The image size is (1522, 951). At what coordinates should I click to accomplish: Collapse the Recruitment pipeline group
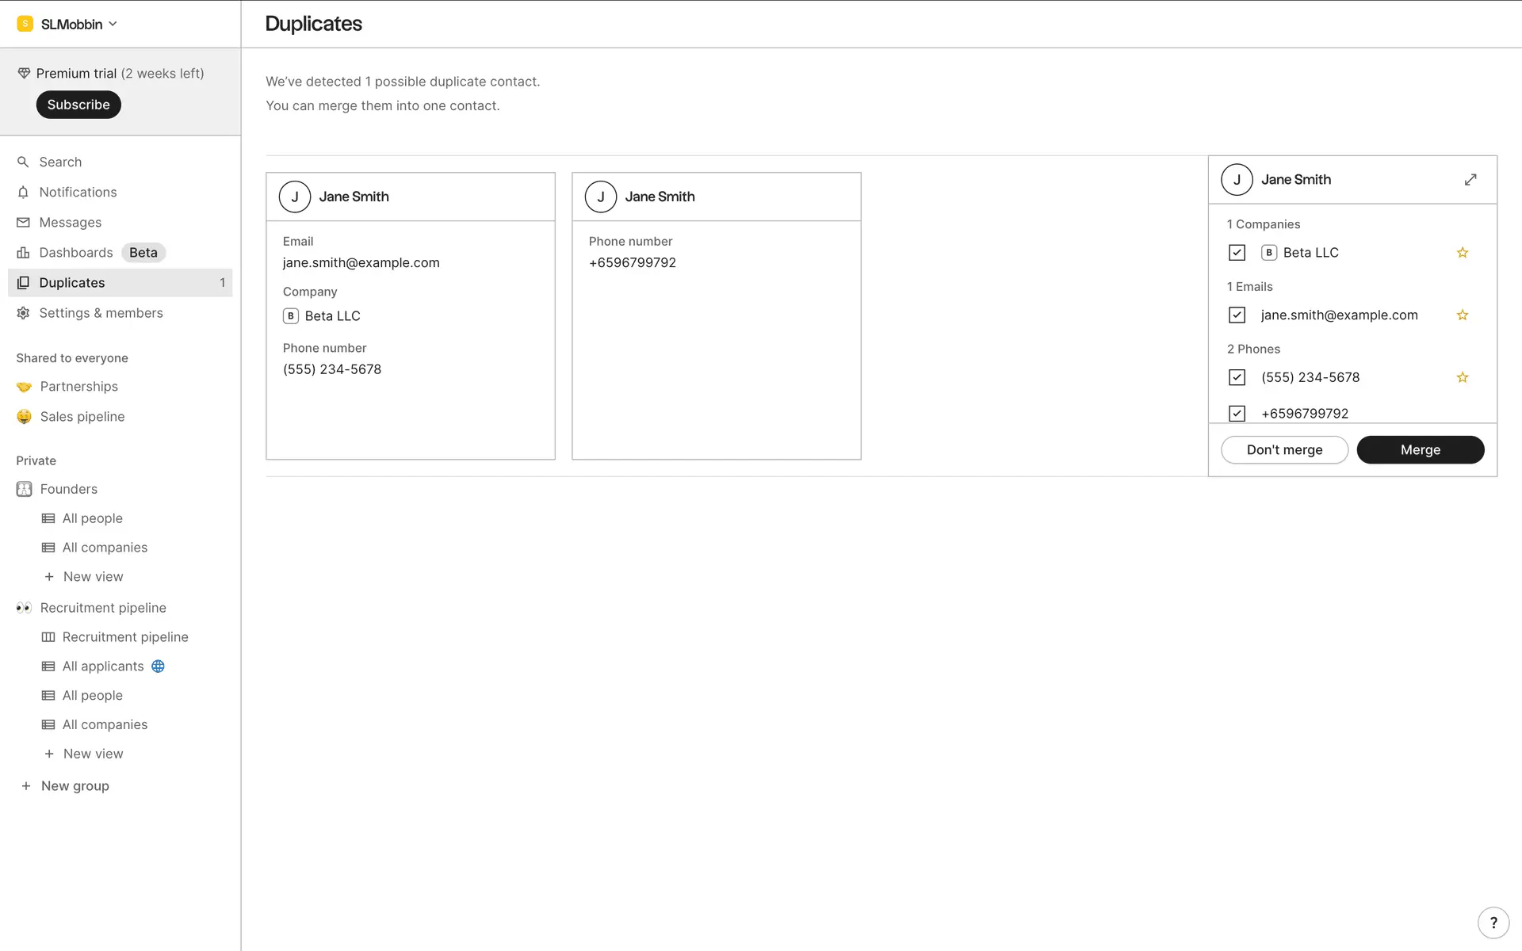click(x=103, y=608)
